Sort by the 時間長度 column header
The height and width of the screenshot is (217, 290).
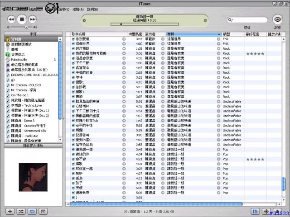coord(135,34)
